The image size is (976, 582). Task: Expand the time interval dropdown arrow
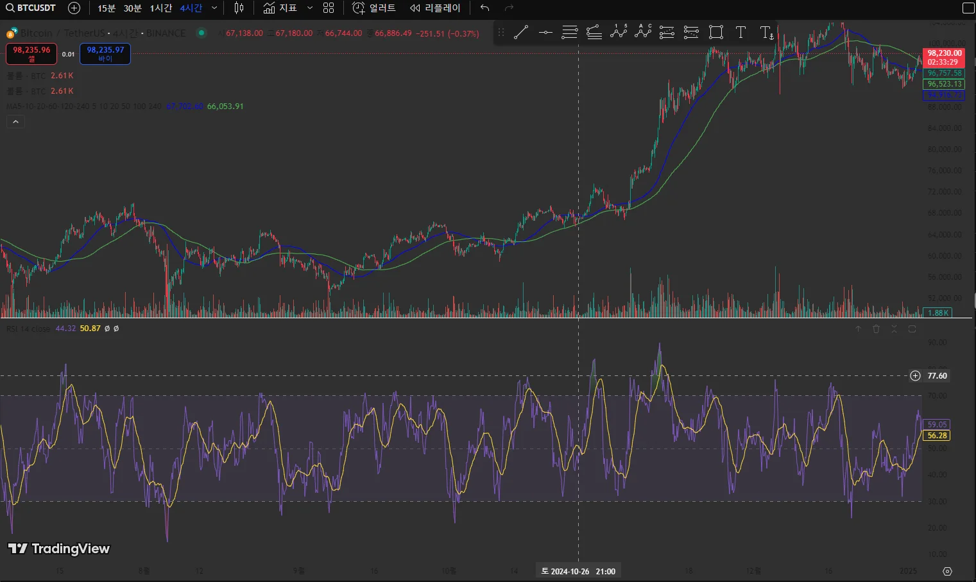coord(214,8)
